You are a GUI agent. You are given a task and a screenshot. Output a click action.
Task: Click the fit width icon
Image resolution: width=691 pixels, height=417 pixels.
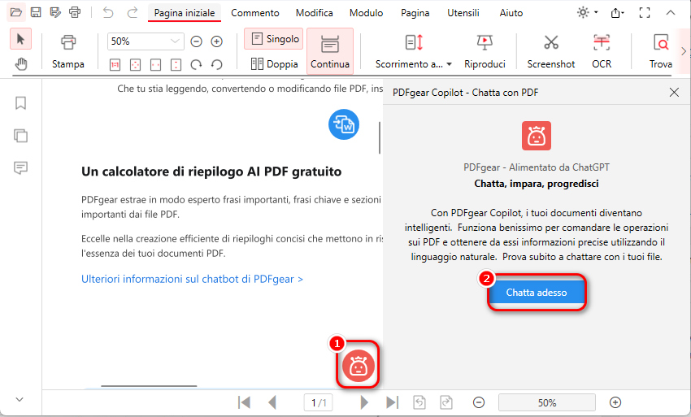[x=155, y=65]
